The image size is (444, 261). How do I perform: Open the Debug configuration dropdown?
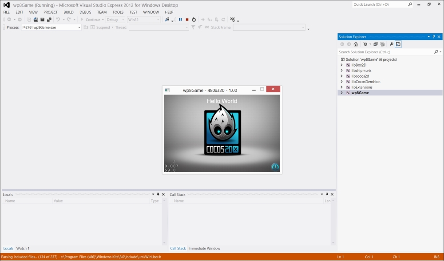point(115,20)
